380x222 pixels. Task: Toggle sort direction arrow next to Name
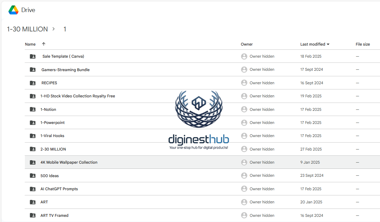pyautogui.click(x=43, y=44)
